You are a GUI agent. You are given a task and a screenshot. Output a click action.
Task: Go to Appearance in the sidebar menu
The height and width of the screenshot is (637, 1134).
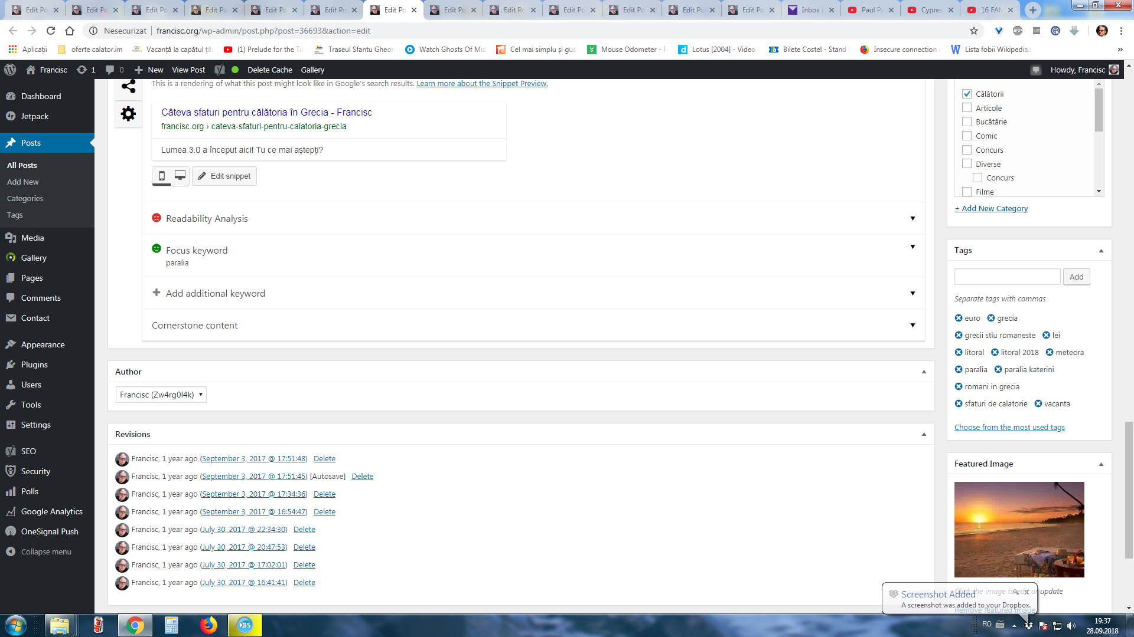tap(43, 344)
